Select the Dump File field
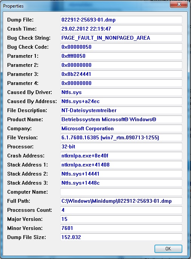 (x=121, y=20)
